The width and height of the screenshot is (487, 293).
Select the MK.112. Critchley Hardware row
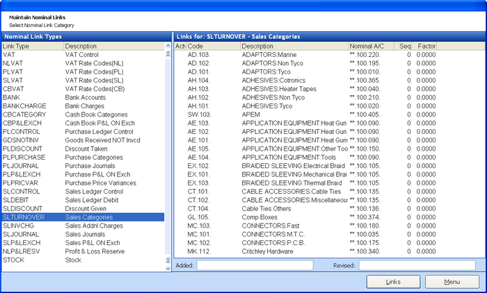(306, 252)
